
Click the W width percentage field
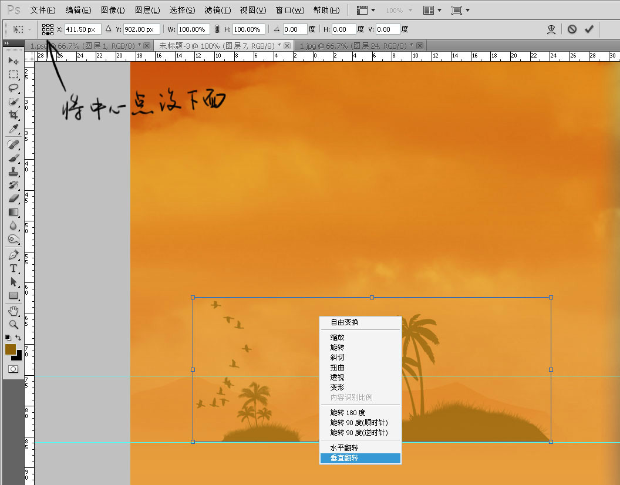(193, 29)
